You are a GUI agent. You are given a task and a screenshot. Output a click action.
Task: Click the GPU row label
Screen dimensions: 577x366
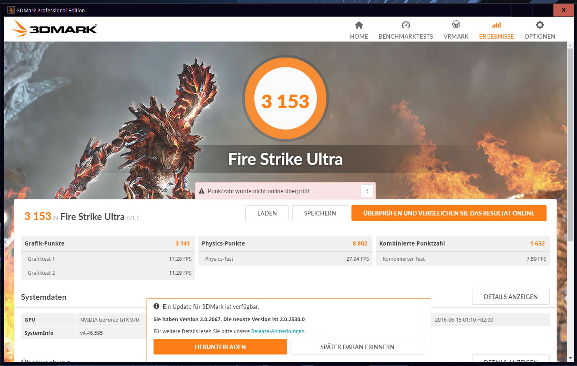[30, 320]
